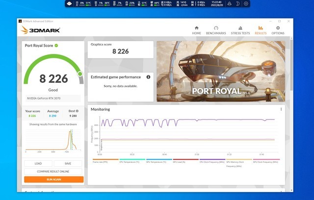Image resolution: width=314 pixels, height=200 pixels.
Task: Click the 3DMark logo
Action: (40, 30)
